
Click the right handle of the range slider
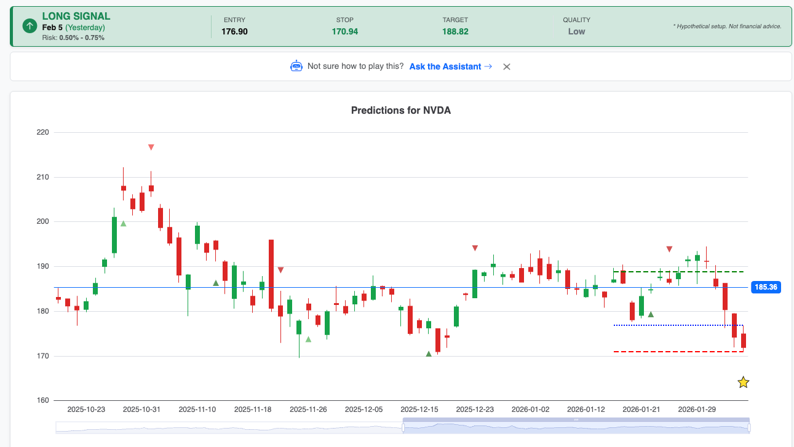click(x=749, y=427)
